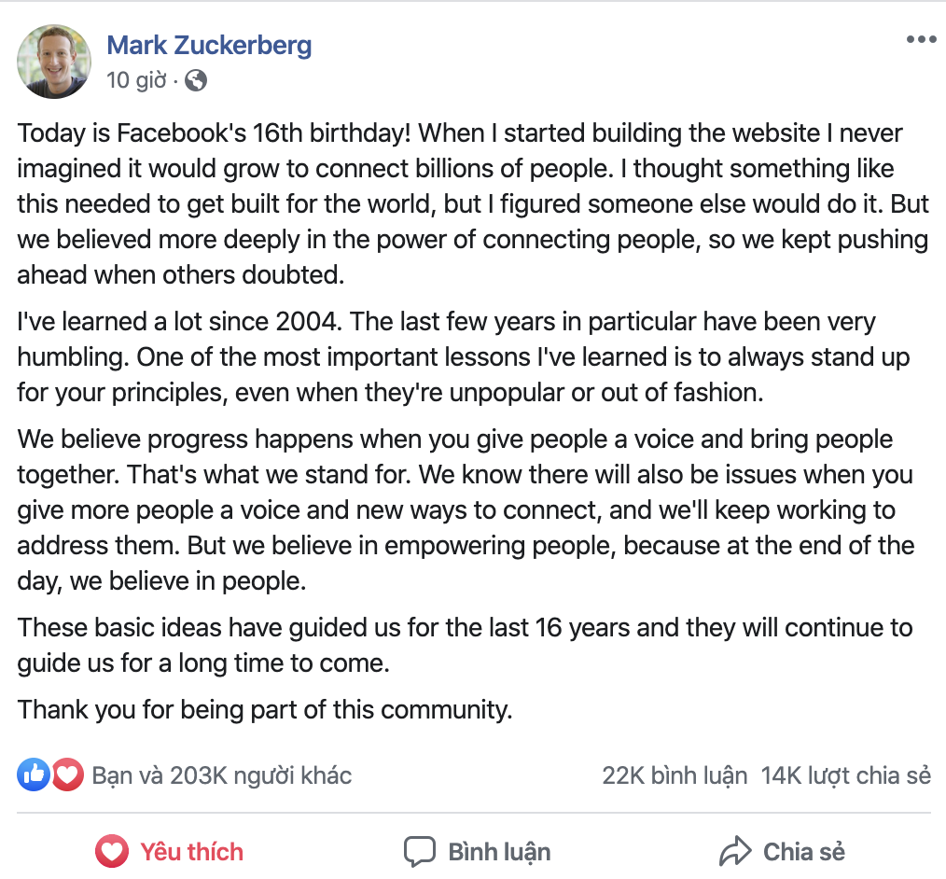Click the paragraph starting "We believe progress happens"
The image size is (946, 879).
466,509
